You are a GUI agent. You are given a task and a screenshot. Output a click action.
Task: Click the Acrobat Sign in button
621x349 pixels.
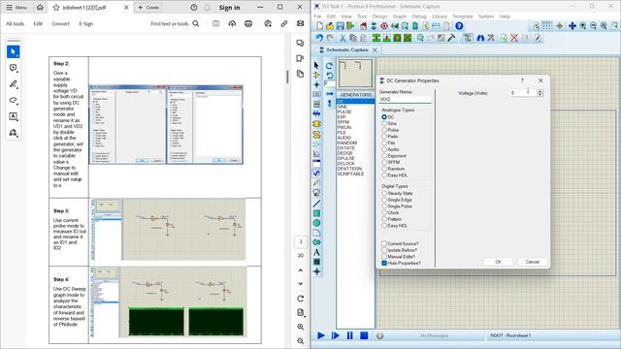click(x=229, y=8)
